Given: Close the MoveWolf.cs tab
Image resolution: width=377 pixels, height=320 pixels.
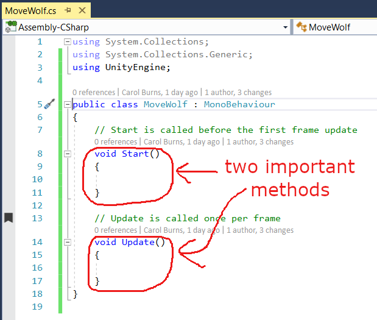Looking at the screenshot, I should pos(82,10).
